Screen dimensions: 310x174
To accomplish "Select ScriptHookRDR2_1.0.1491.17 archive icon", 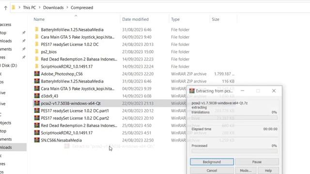I will (x=37, y=132).
